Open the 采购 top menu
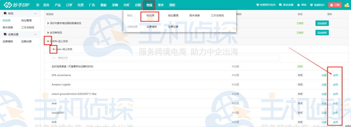Screen dimensions: 351x127 (x=115, y=5)
